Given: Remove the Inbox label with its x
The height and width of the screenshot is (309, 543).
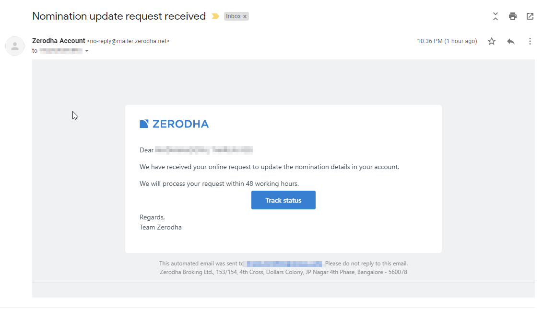Looking at the screenshot, I should (x=245, y=17).
